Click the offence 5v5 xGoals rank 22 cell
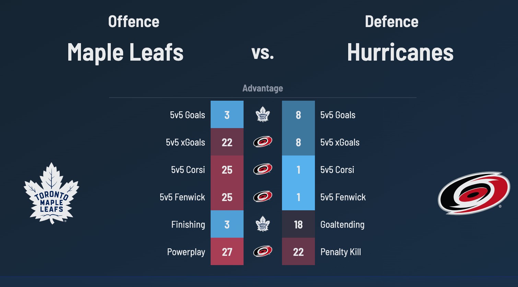The width and height of the screenshot is (518, 287). (x=227, y=142)
